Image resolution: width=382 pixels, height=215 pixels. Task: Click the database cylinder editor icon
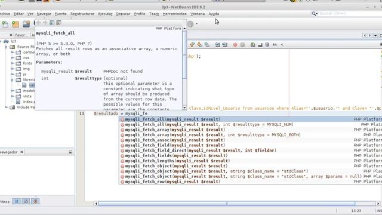267,45
